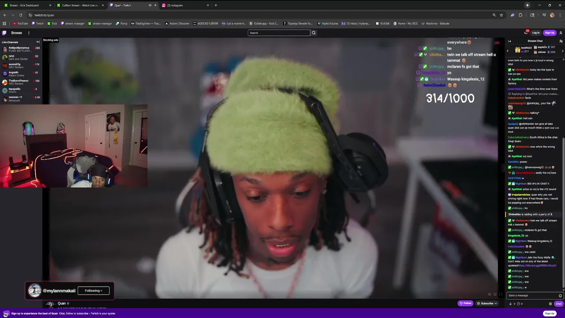Open the Axiom | Discover bookmark
Image resolution: width=565 pixels, height=318 pixels.
point(177,23)
